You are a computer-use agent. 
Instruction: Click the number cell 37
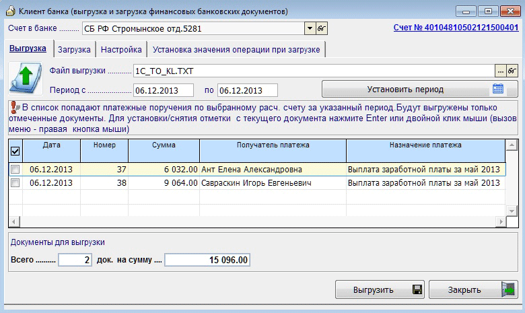[104, 170]
